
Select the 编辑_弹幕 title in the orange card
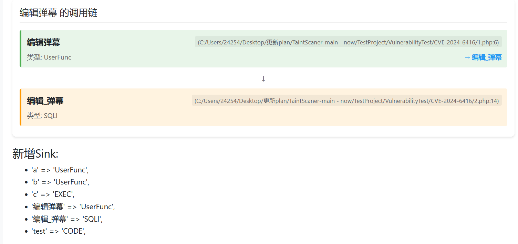45,101
